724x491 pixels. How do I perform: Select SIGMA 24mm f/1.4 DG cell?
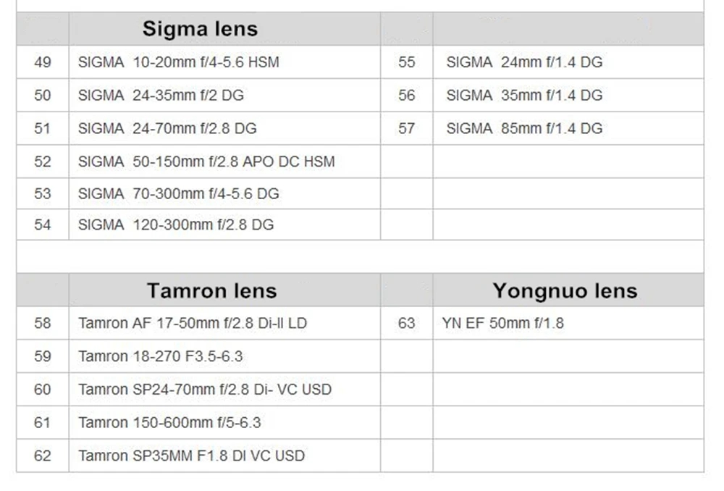[x=524, y=62]
